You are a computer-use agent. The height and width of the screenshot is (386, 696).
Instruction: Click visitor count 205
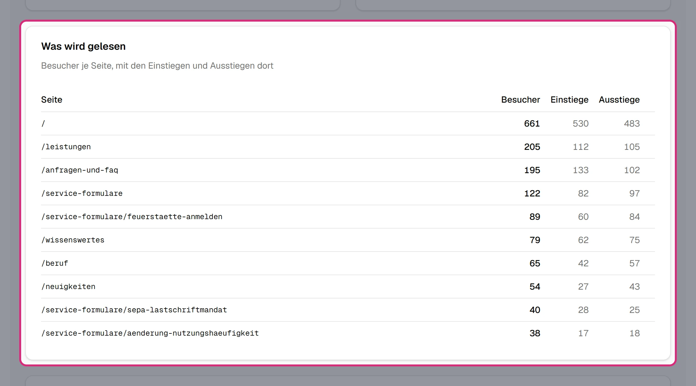532,147
